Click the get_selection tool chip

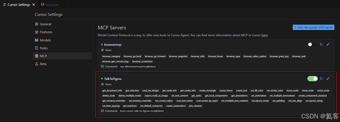pos(132,91)
